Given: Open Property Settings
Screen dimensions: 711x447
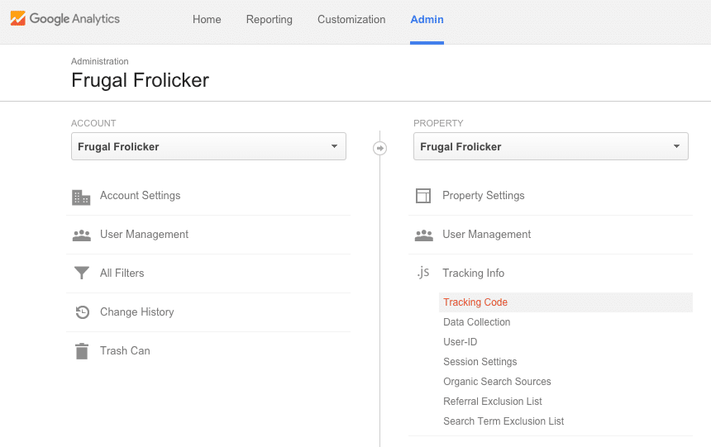Looking at the screenshot, I should [x=484, y=195].
